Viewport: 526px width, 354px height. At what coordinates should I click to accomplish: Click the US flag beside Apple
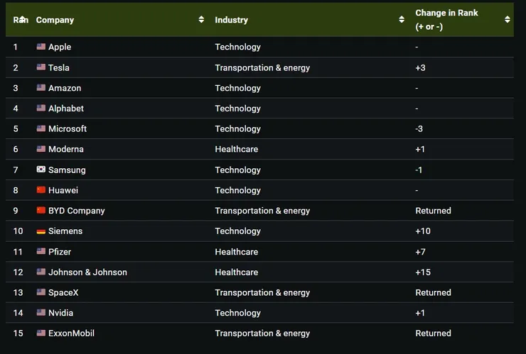tap(41, 47)
